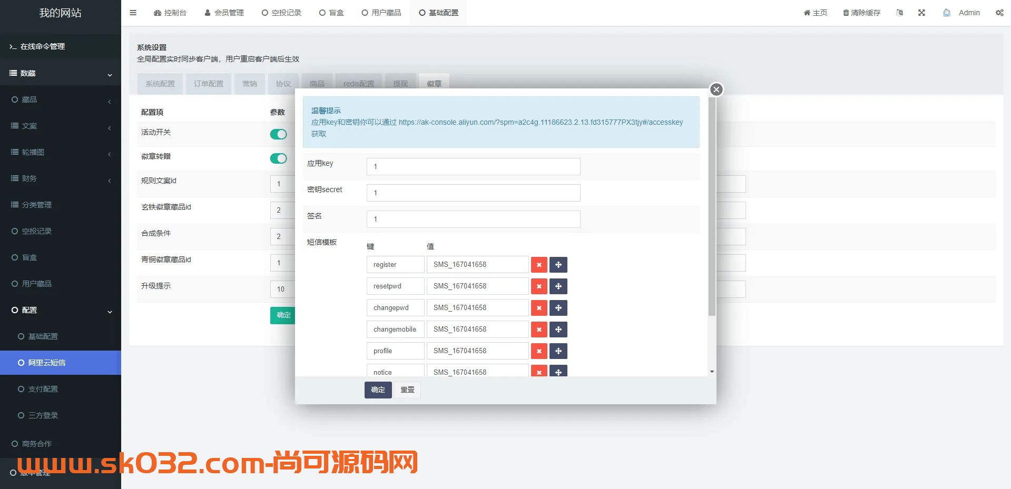The height and width of the screenshot is (489, 1011).
Task: Click the dialog vertical scrollbar
Action: click(x=712, y=207)
